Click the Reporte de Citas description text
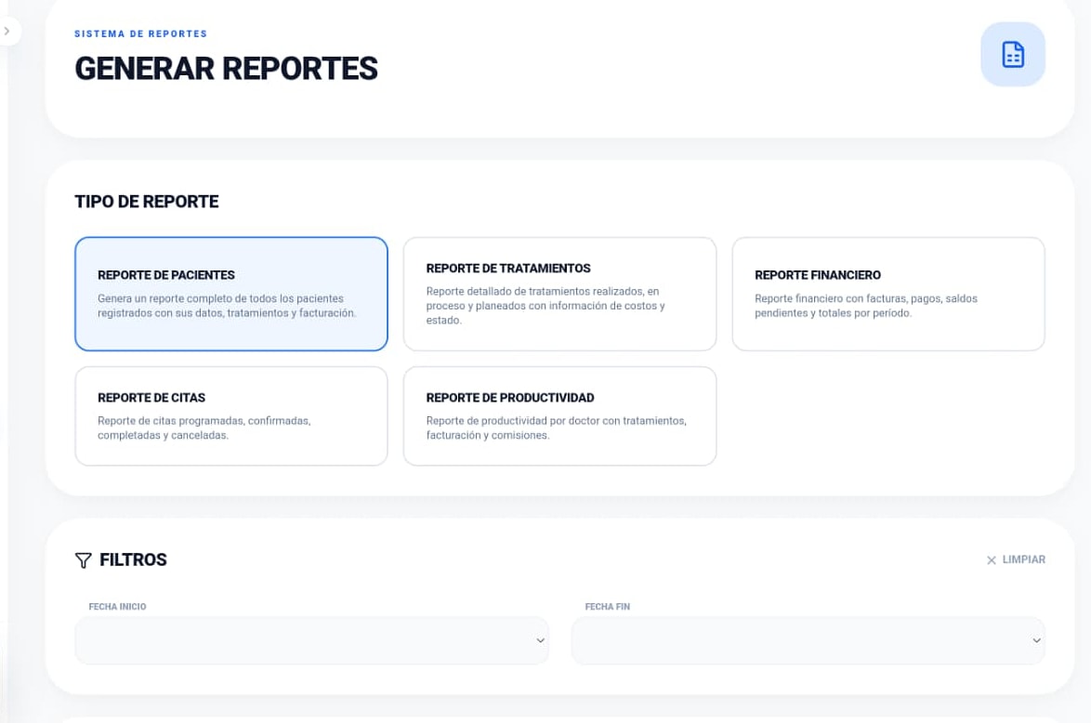 coord(204,428)
